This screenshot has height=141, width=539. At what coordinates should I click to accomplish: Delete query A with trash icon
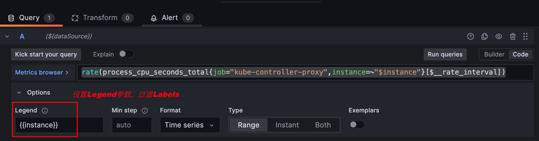click(x=513, y=37)
